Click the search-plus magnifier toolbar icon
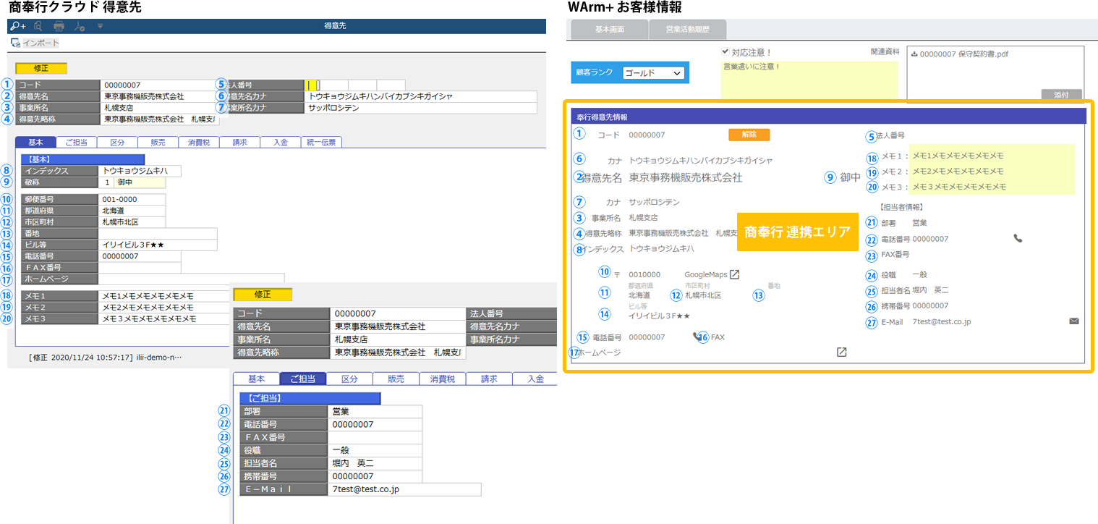1098x524 pixels. (x=18, y=26)
